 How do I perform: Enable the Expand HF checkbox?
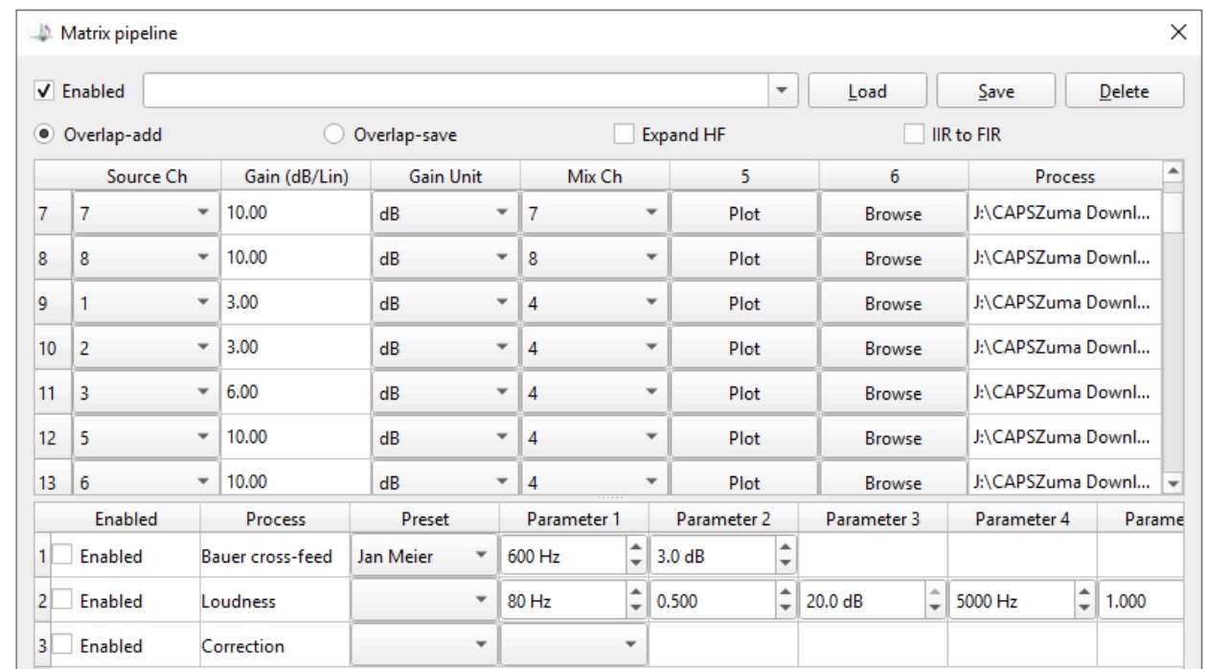tap(625, 135)
